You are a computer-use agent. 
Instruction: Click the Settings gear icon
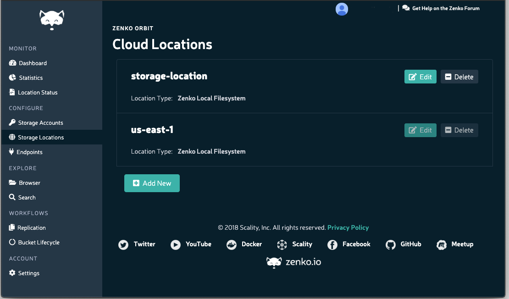point(12,273)
